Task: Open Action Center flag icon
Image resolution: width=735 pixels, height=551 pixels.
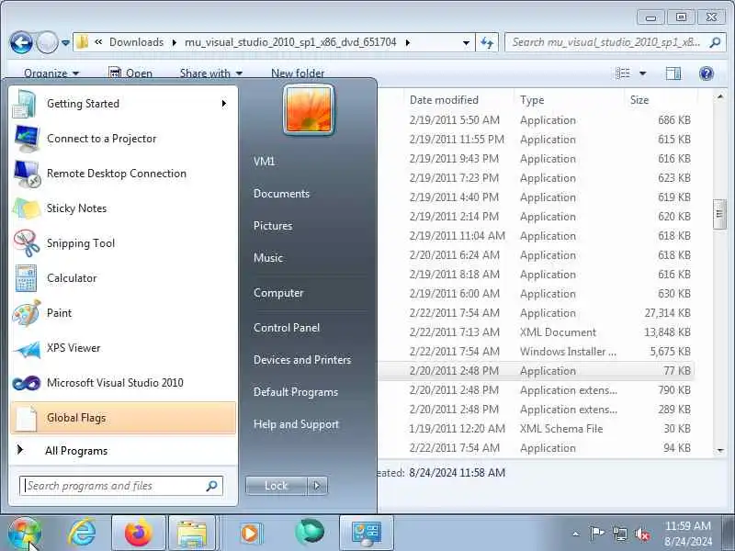Action: [x=596, y=534]
